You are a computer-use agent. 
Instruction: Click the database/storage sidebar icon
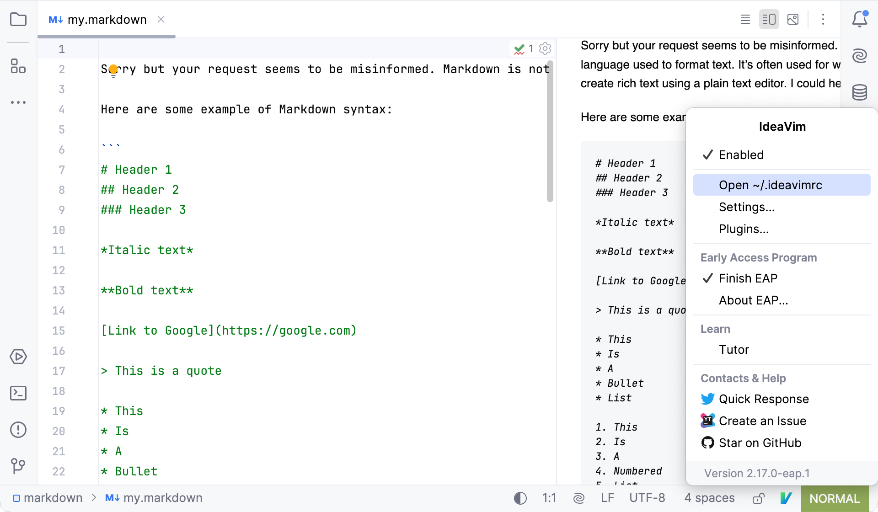point(861,91)
